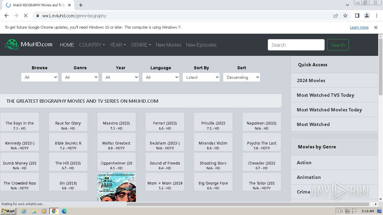Expand the GENRE navigation dropdown

(141, 45)
